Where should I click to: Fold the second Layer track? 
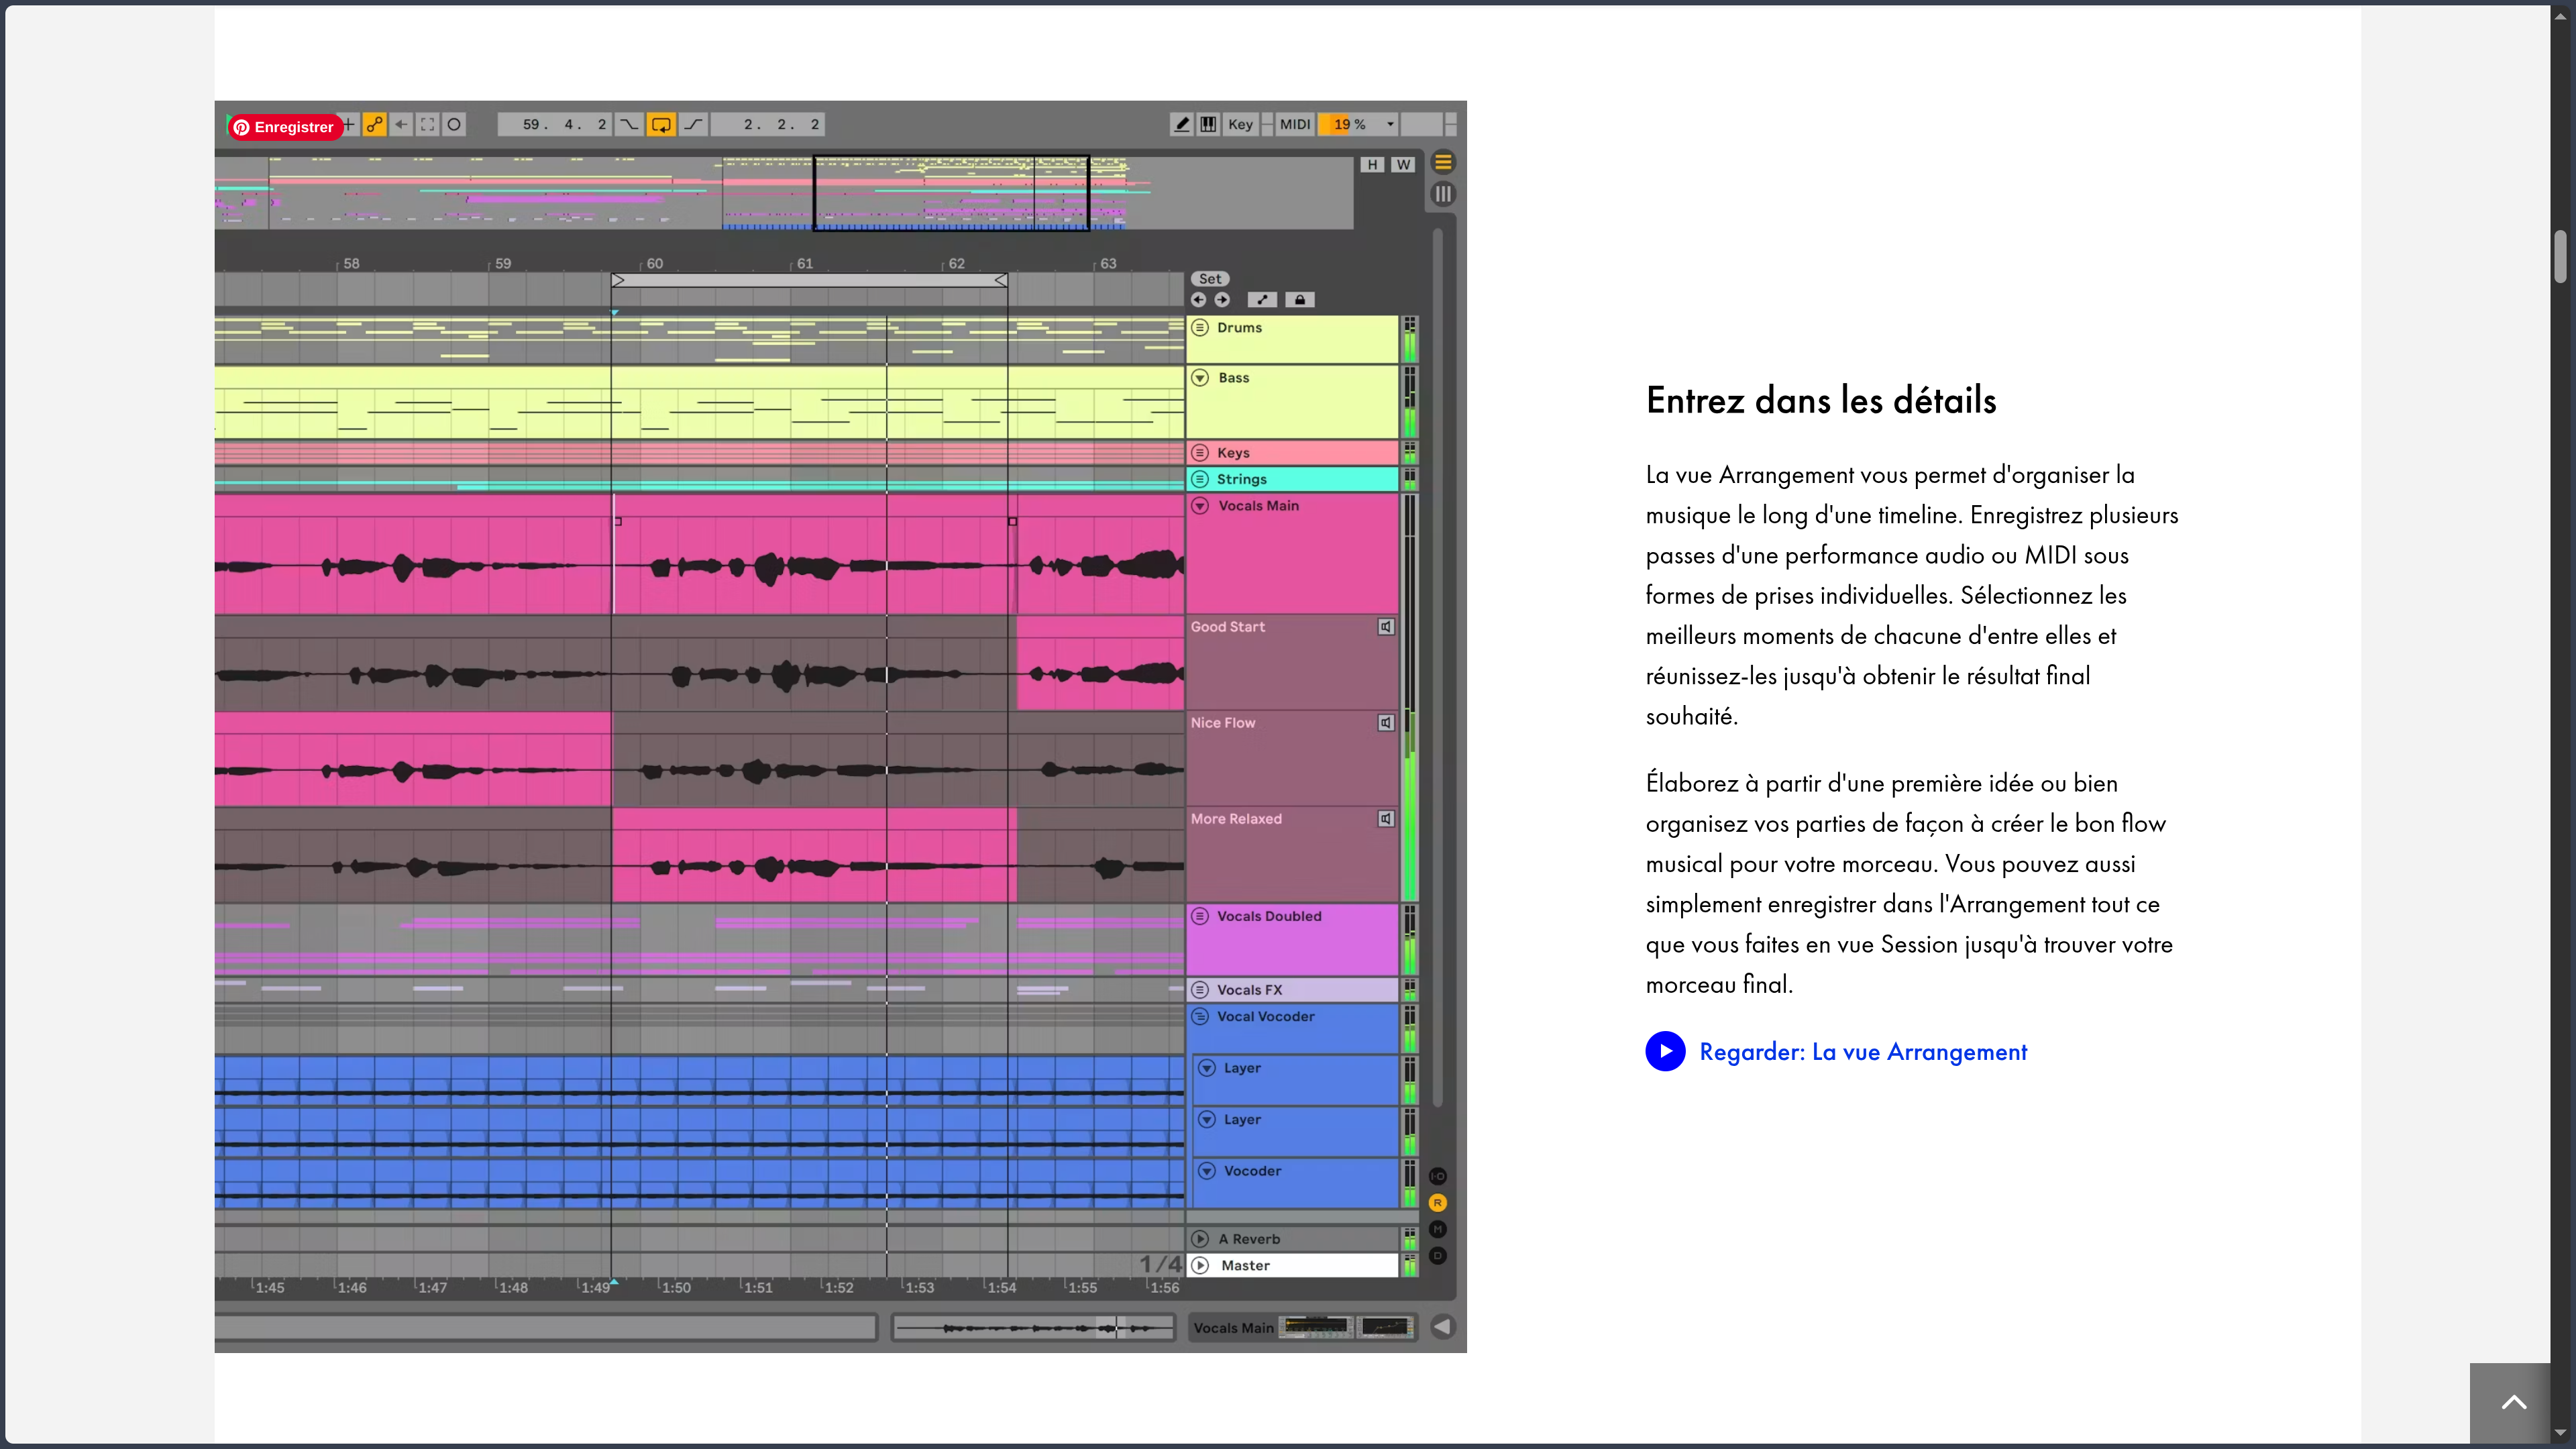tap(1207, 1120)
